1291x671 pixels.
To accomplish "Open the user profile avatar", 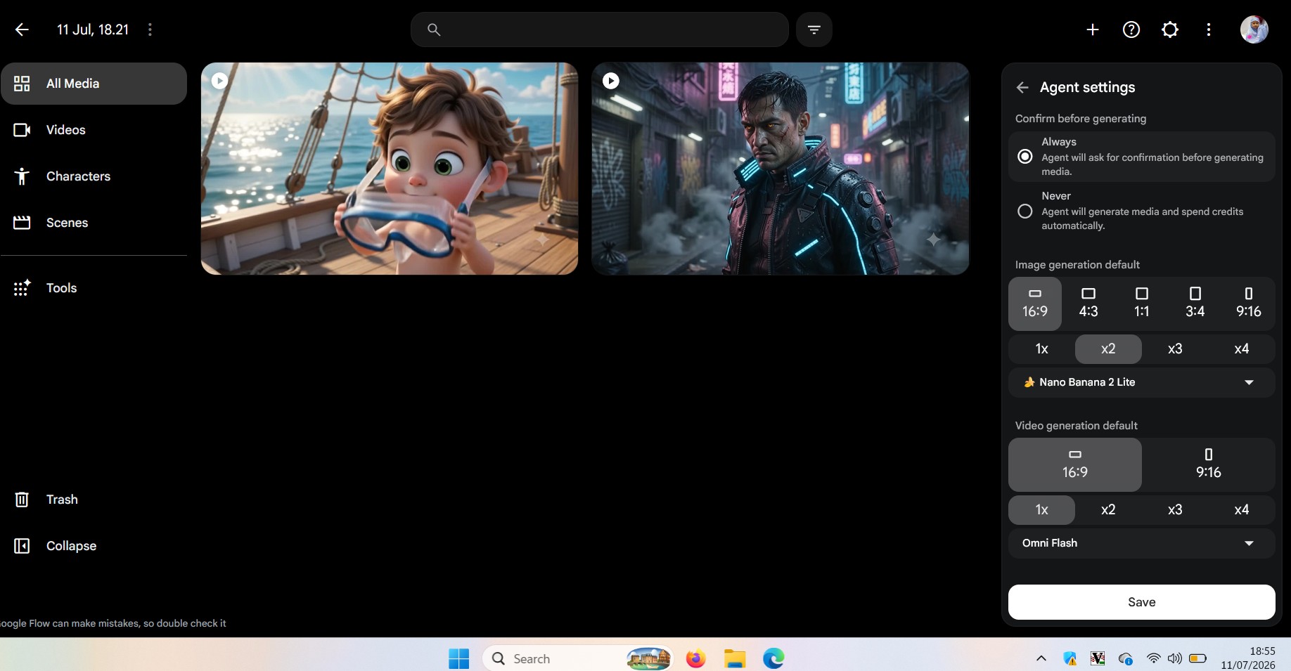I will (1254, 30).
